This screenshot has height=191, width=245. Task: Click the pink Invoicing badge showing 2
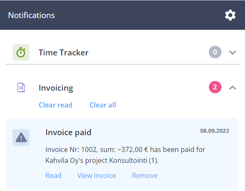tap(215, 87)
